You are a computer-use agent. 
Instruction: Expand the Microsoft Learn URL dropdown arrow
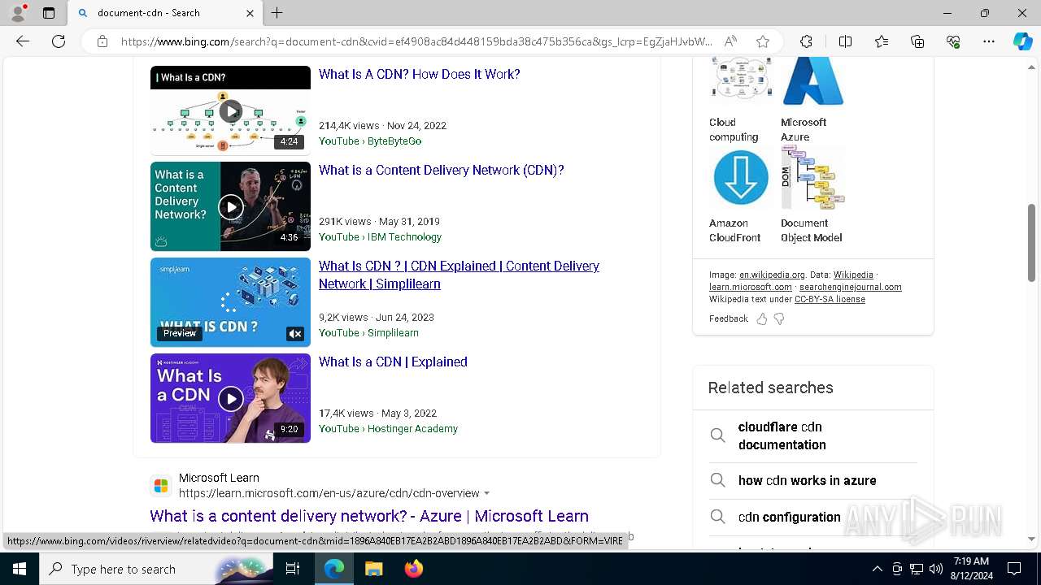[487, 493]
